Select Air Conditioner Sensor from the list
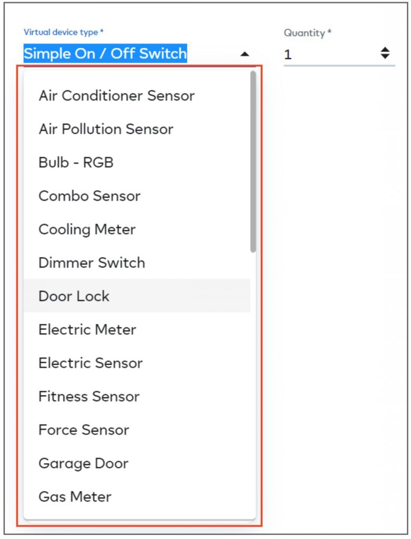The width and height of the screenshot is (411, 539). 116,95
